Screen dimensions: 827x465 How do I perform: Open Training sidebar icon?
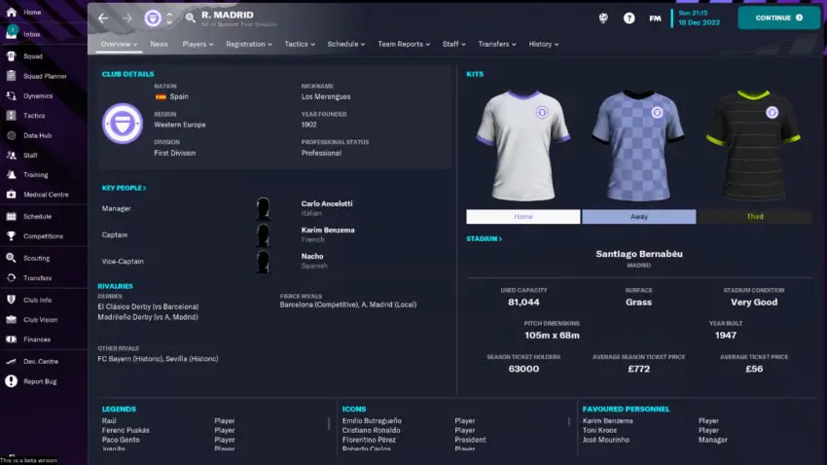11,174
